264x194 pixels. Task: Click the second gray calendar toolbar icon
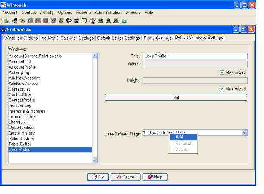coord(38,21)
